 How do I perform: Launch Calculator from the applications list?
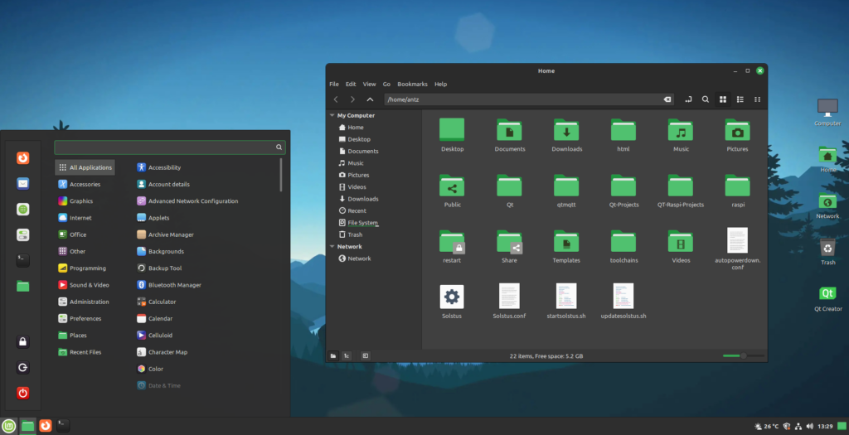point(156,302)
